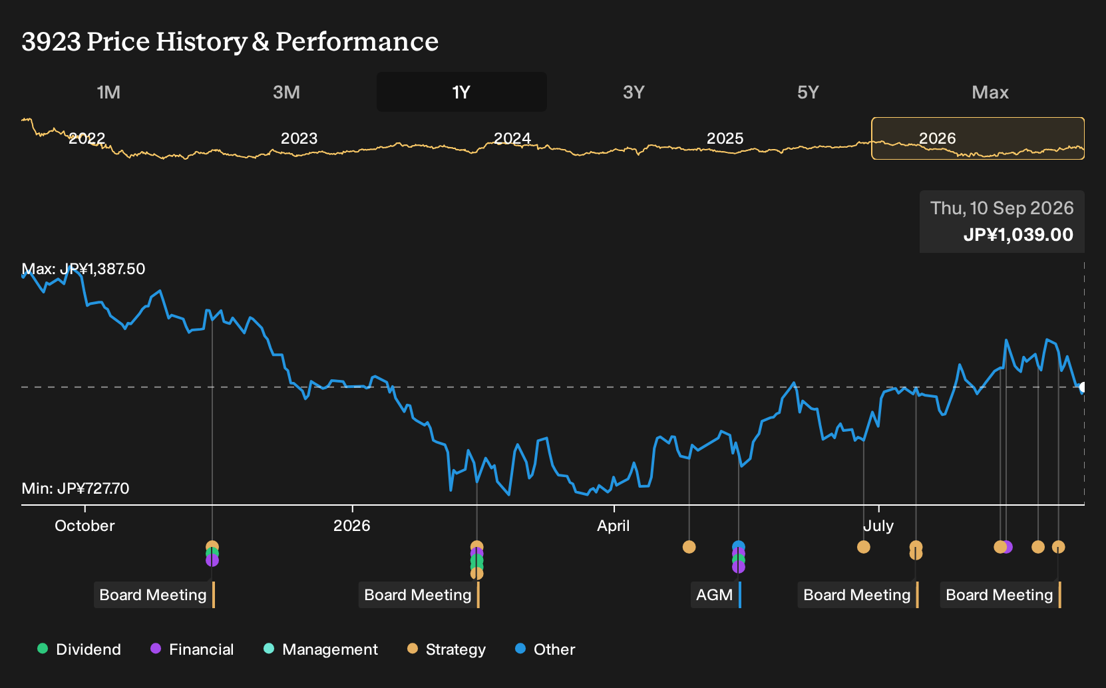This screenshot has width=1106, height=688.
Task: Open the Board Meeting label after 2026
Action: [419, 595]
